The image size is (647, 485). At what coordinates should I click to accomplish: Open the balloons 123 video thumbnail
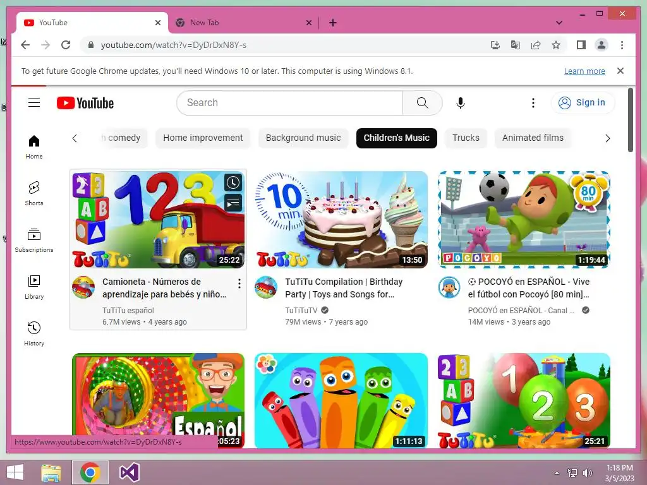click(x=524, y=400)
